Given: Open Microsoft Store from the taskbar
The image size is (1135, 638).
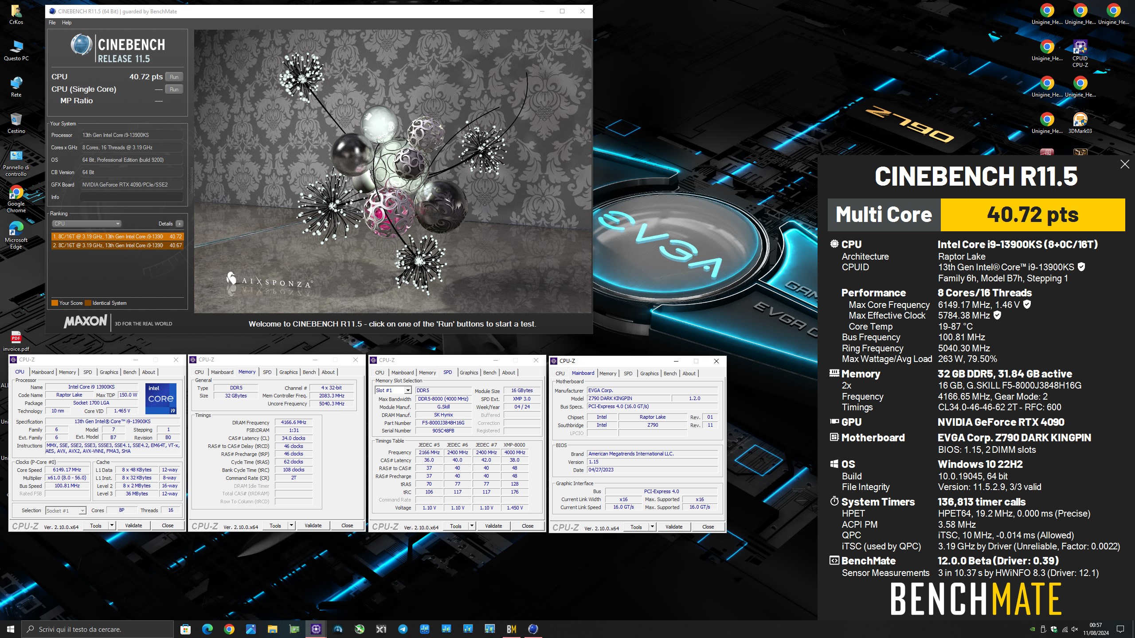Looking at the screenshot, I should 186,629.
